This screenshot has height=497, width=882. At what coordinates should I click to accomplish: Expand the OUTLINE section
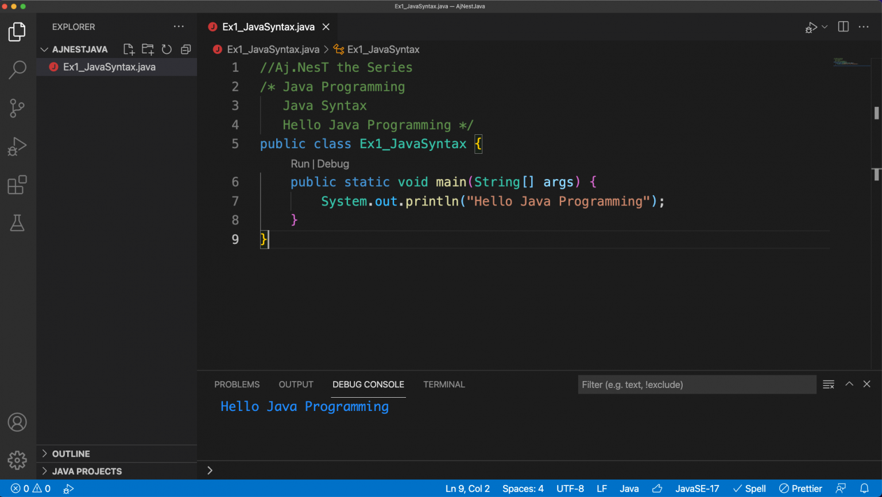pos(71,453)
